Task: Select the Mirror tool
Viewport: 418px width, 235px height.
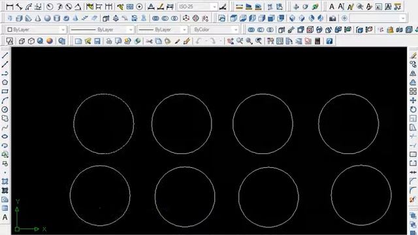Action: pyautogui.click(x=413, y=73)
